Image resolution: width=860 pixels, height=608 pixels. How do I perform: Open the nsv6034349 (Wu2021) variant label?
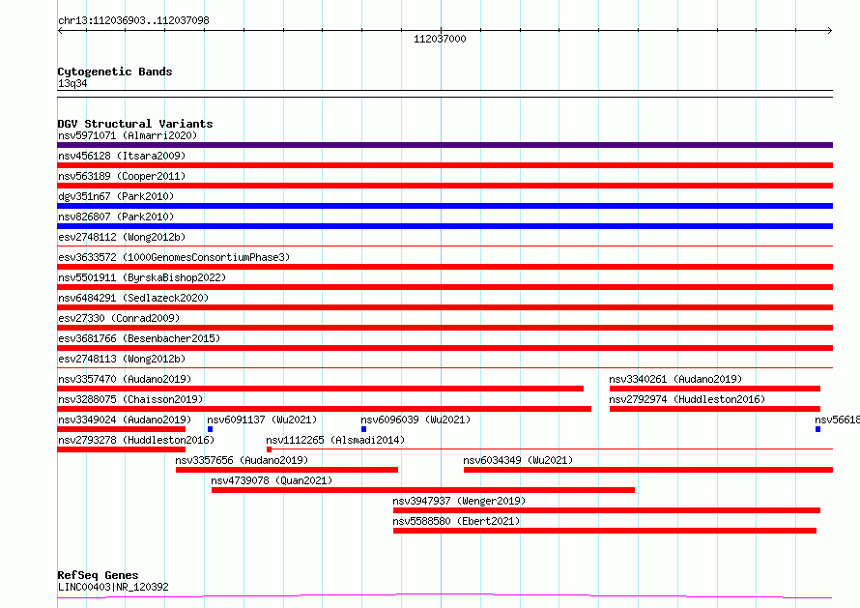518,460
